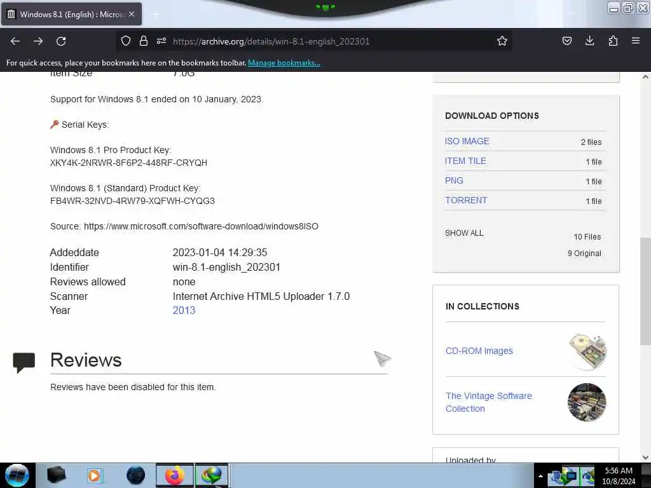Viewport: 651px width, 488px height.
Task: Open the black box taskbar icon
Action: pos(56,475)
